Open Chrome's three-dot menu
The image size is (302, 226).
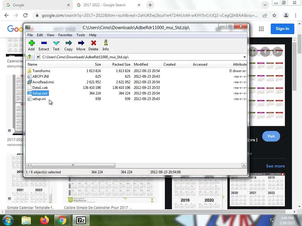(x=296, y=15)
